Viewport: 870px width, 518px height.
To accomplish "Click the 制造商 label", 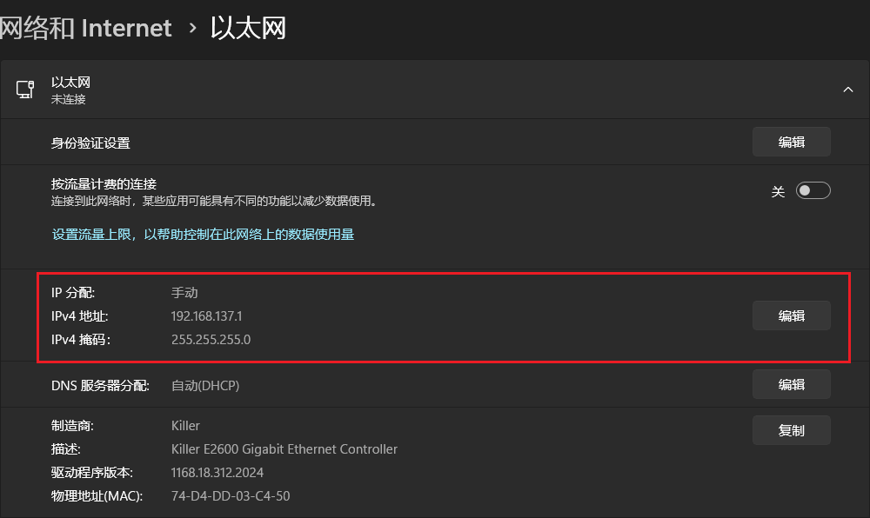I will pyautogui.click(x=72, y=426).
